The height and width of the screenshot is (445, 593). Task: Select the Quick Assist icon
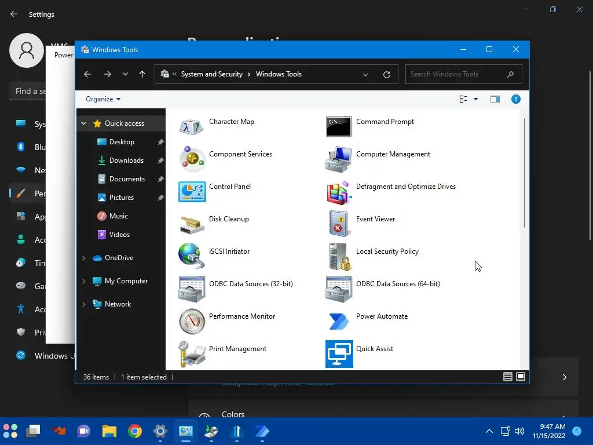[x=339, y=354]
